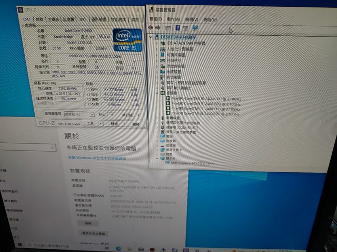Screen dimensions: 337x252
Task: Click the 複製 button under device specifications
Action: [88, 223]
